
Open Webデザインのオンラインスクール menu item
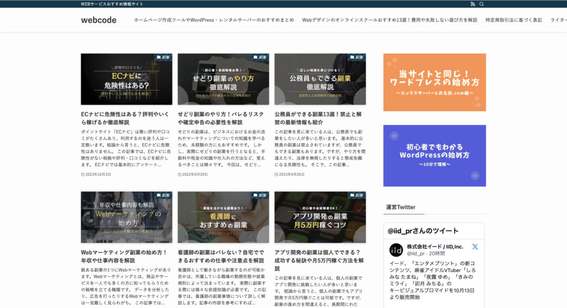389,20
